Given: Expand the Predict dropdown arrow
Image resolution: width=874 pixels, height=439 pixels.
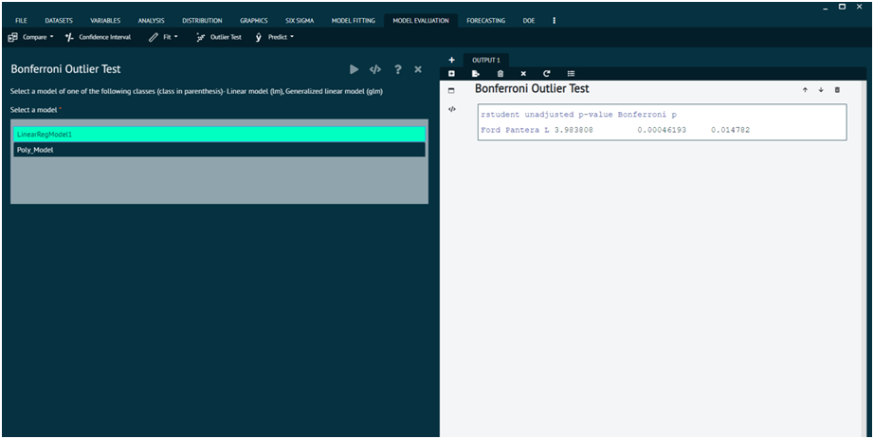Looking at the screenshot, I should point(292,37).
